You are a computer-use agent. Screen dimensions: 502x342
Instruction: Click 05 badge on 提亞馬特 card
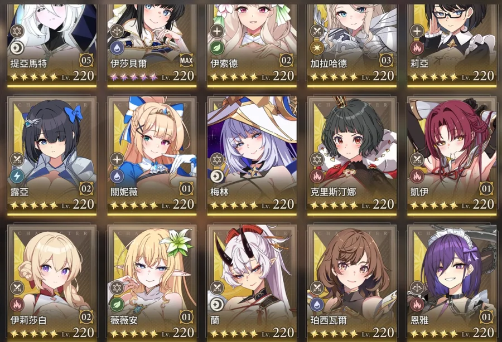86,60
